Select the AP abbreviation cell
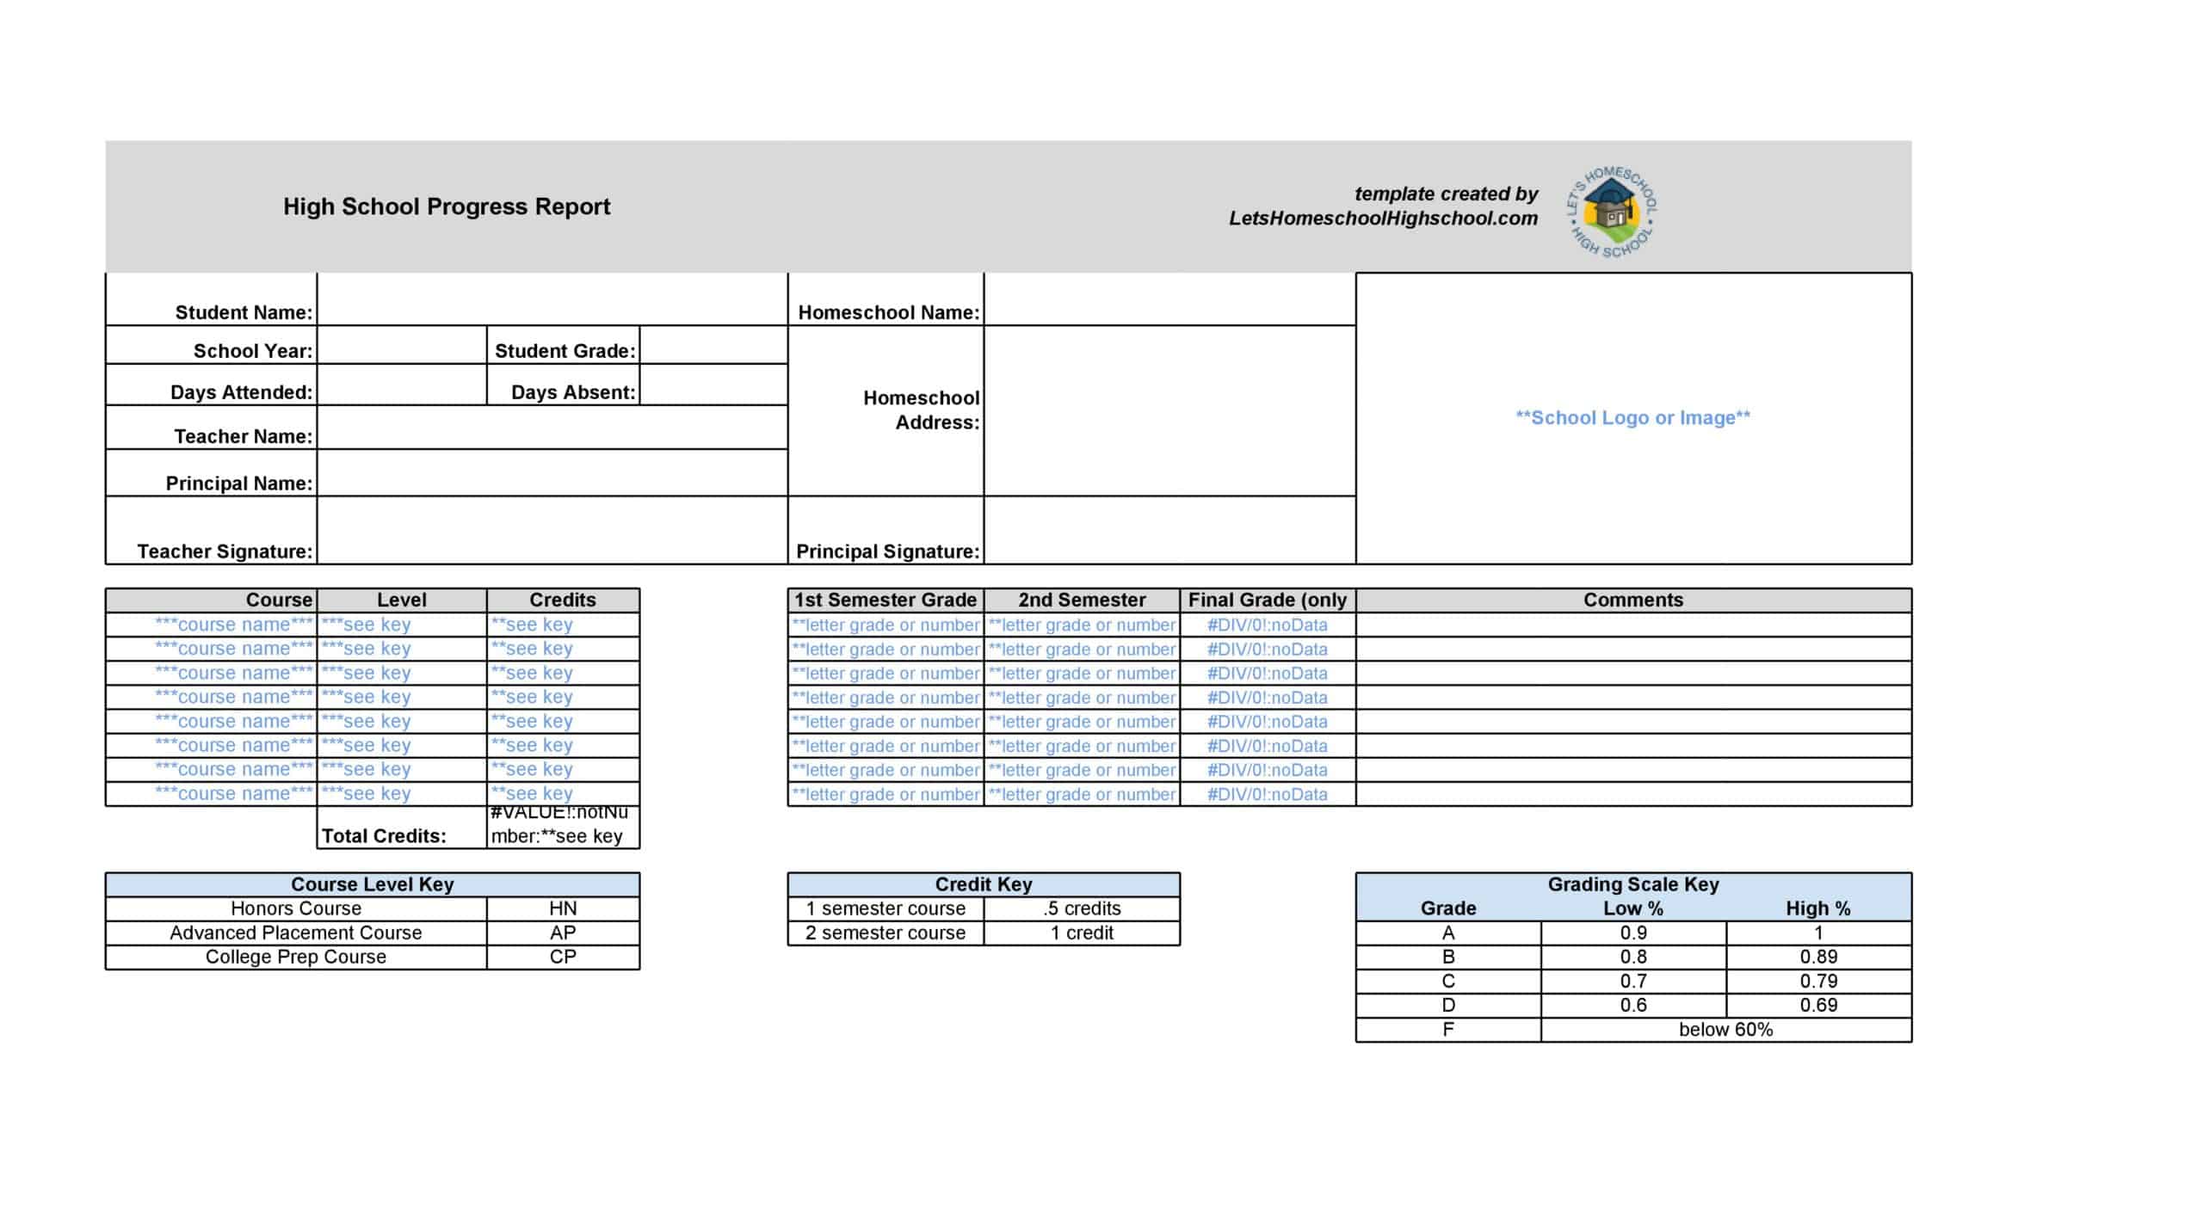Screen dimensions: 2203x1207 click(x=563, y=933)
